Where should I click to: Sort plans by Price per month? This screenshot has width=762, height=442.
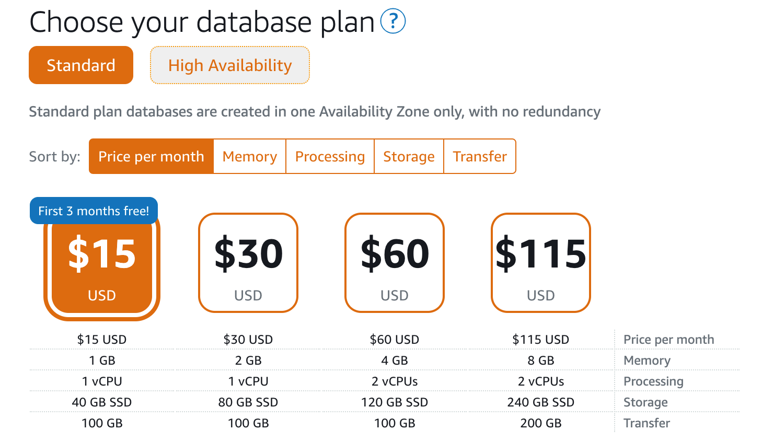[151, 156]
